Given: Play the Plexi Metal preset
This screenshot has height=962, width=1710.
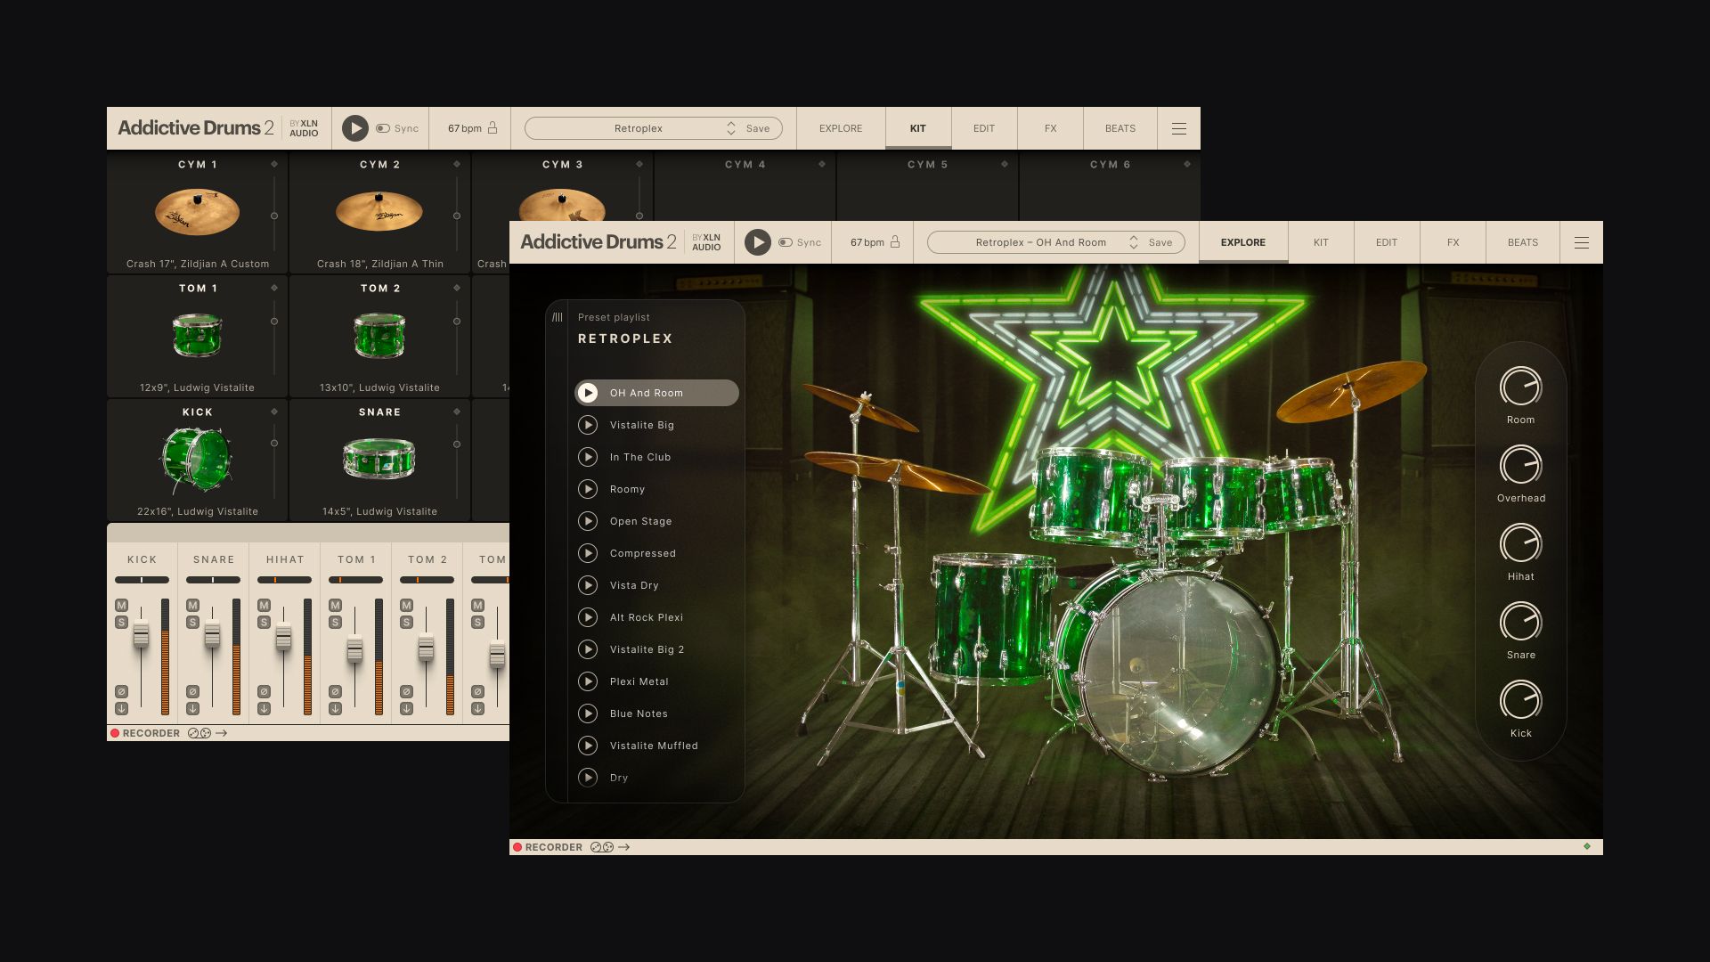Looking at the screenshot, I should point(588,681).
